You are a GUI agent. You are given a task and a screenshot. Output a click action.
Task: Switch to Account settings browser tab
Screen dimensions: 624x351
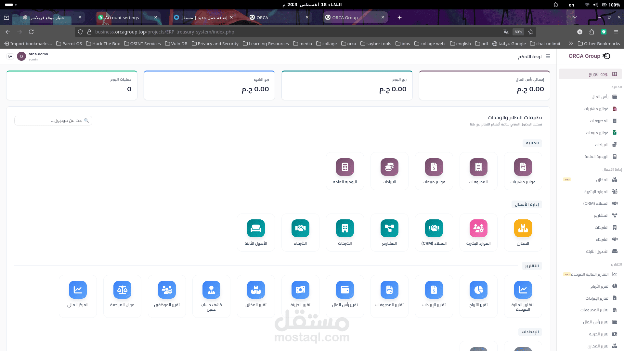coord(128,18)
